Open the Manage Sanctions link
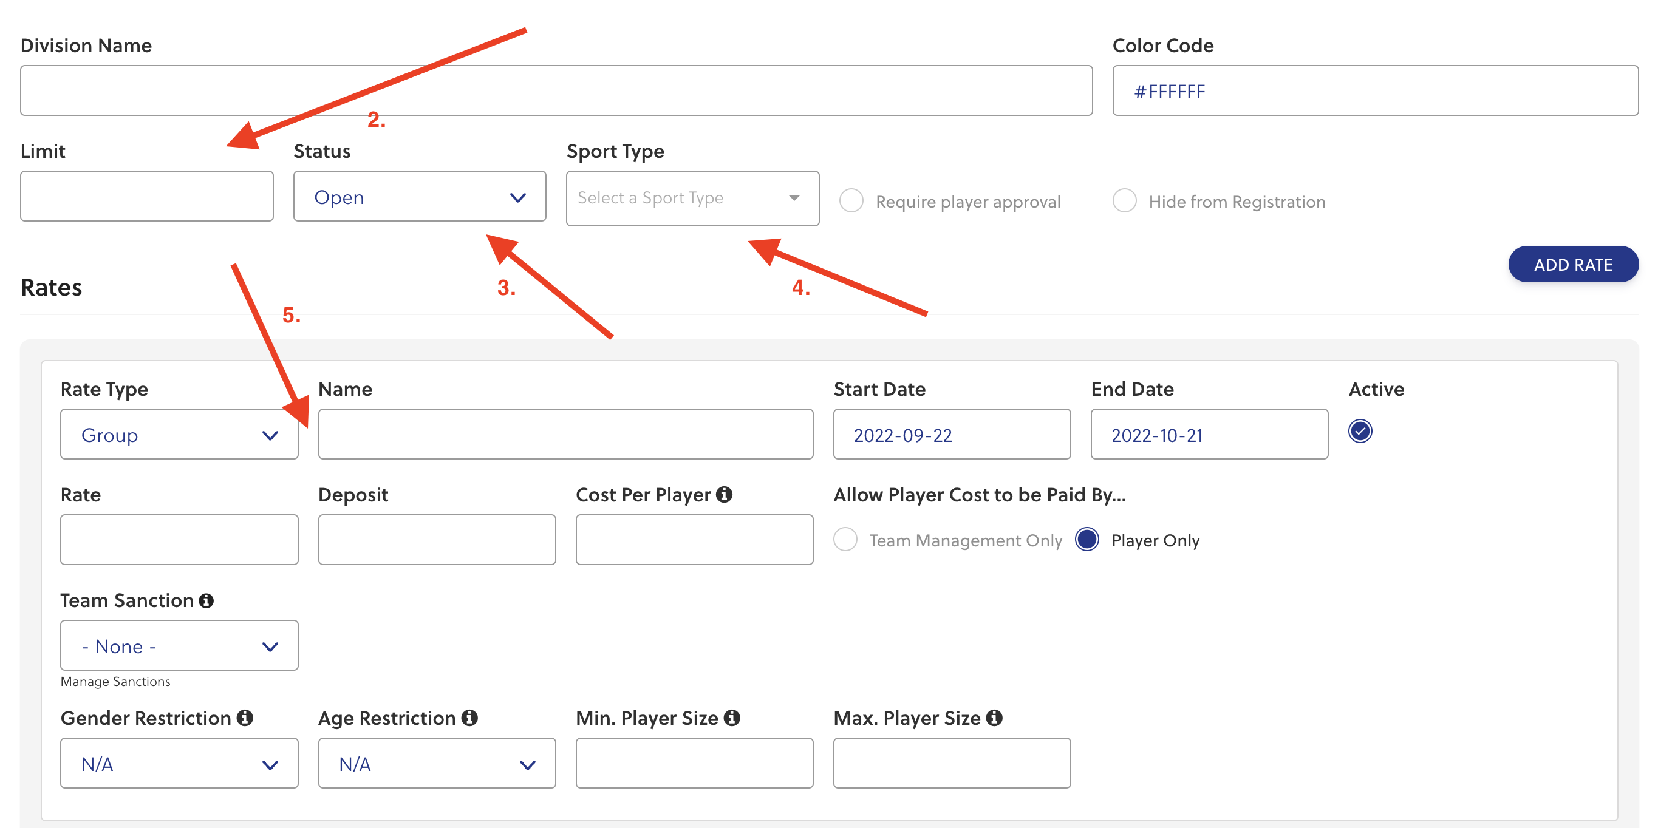 [x=115, y=681]
